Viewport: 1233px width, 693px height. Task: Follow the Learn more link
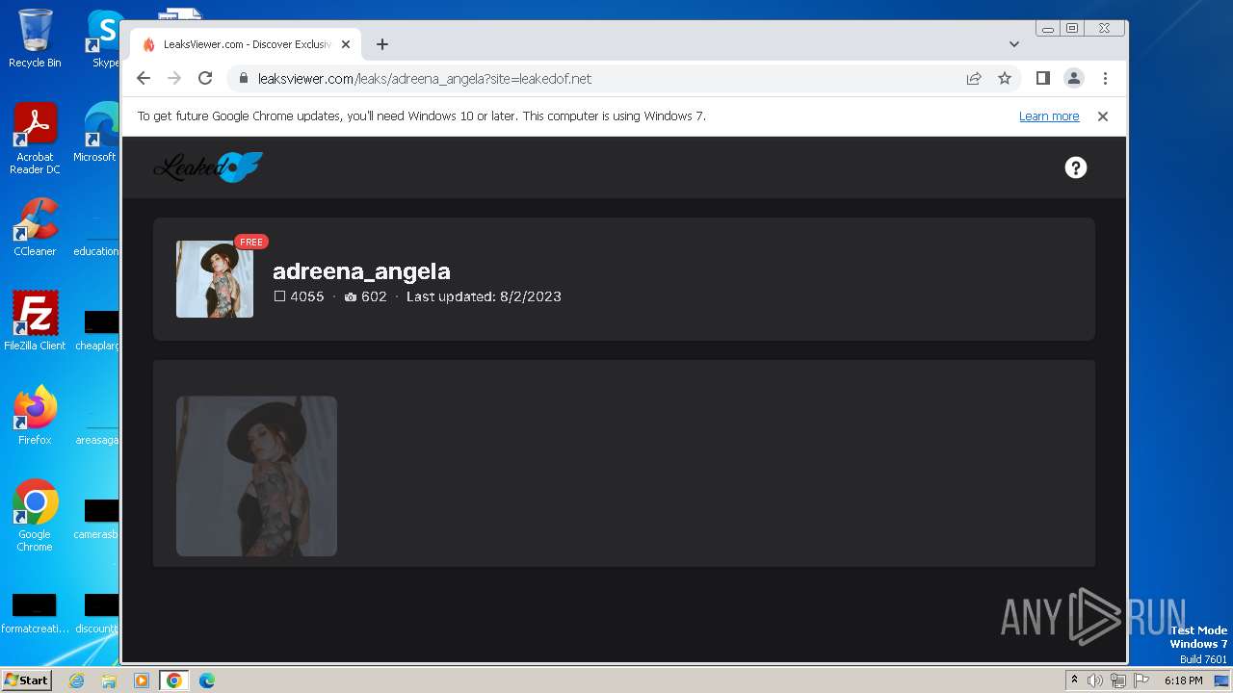tap(1049, 116)
